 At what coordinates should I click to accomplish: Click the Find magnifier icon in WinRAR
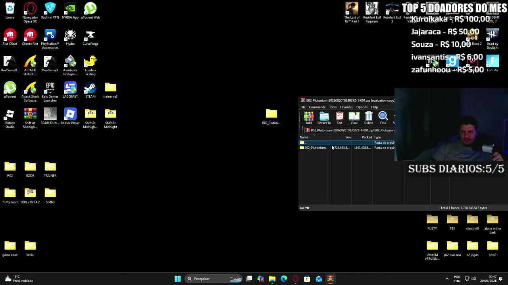383,118
